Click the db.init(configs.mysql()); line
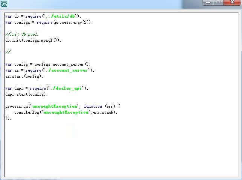242x180 pixels. click(x=33, y=40)
